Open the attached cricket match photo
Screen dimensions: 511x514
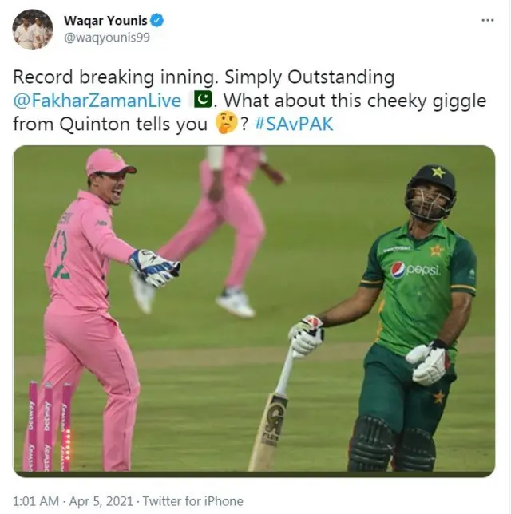tap(254, 311)
